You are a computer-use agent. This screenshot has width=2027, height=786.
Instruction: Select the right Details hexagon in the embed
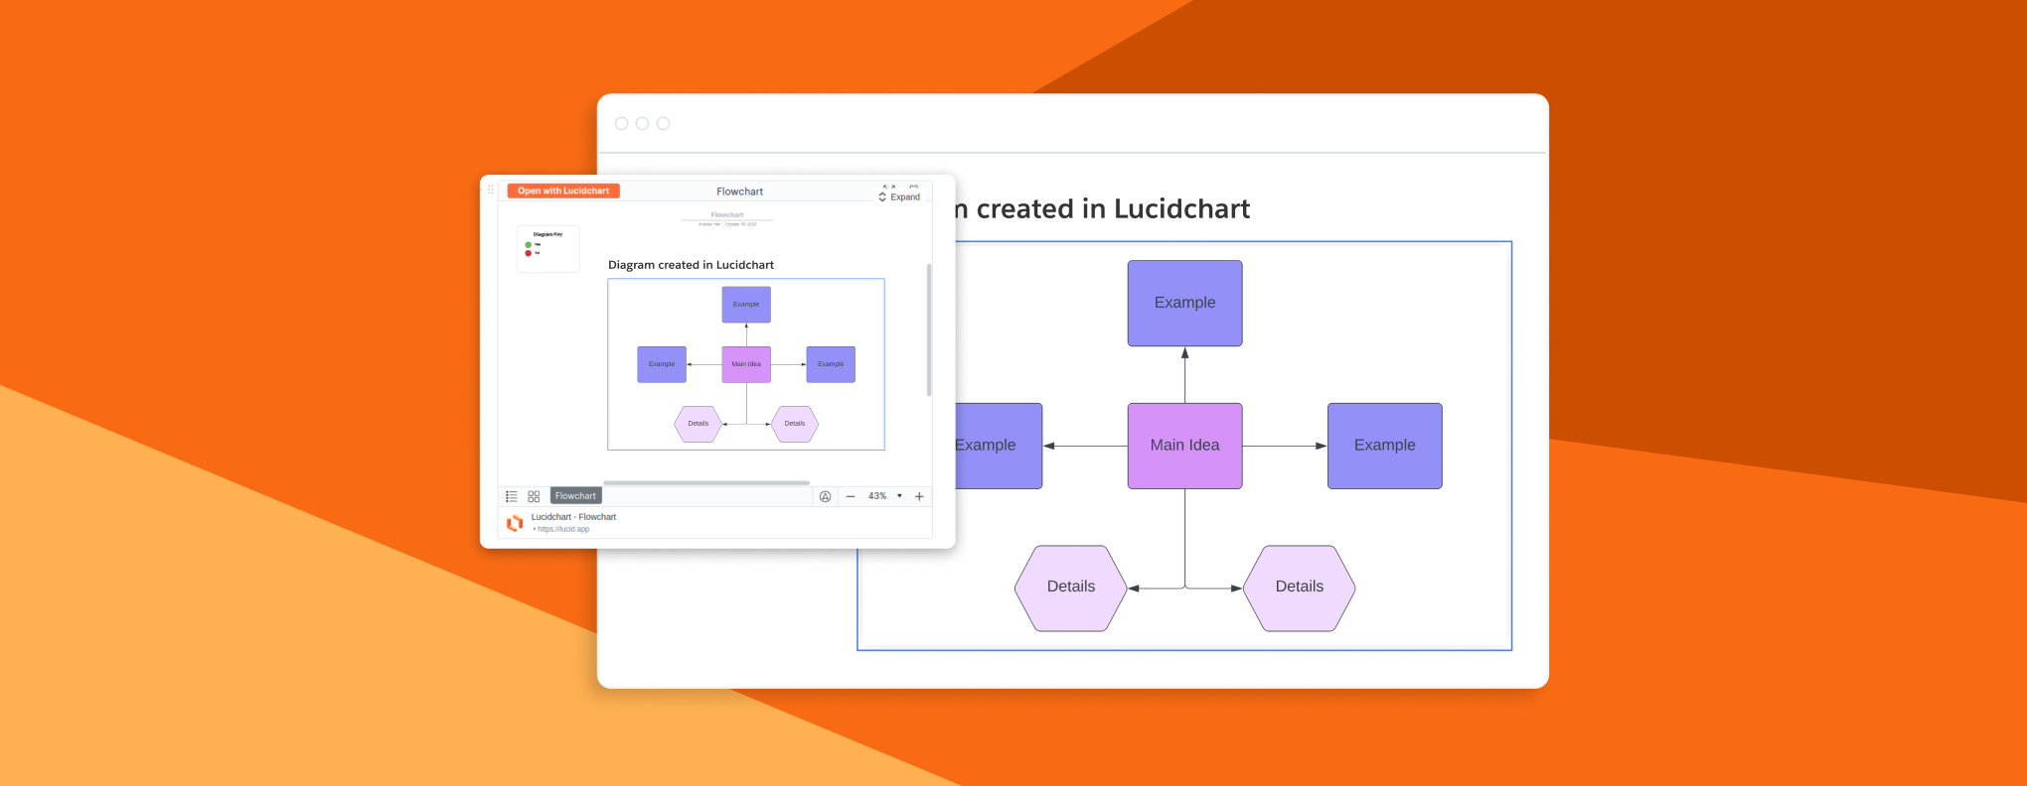(795, 424)
